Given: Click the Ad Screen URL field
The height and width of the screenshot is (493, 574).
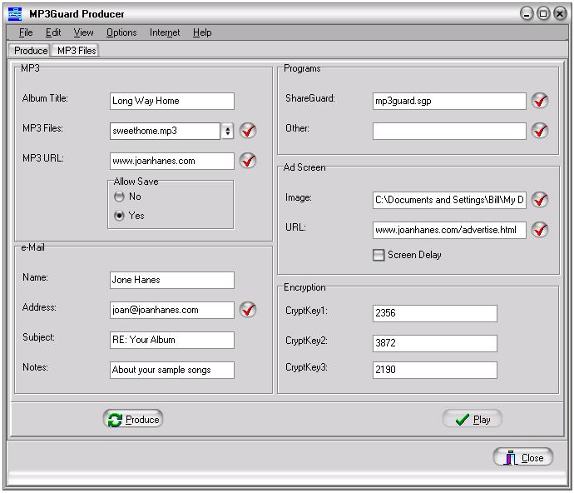Looking at the screenshot, I should [x=449, y=230].
